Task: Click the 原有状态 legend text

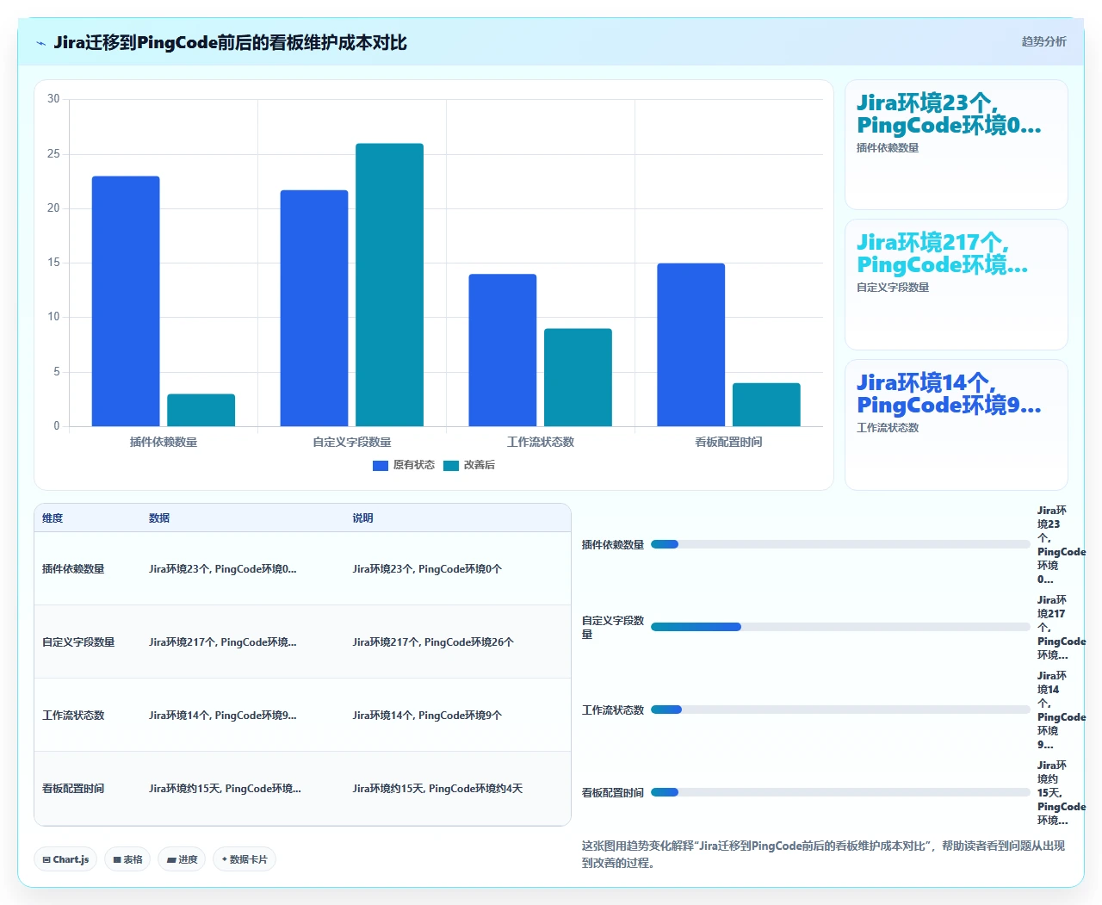Action: tap(414, 465)
